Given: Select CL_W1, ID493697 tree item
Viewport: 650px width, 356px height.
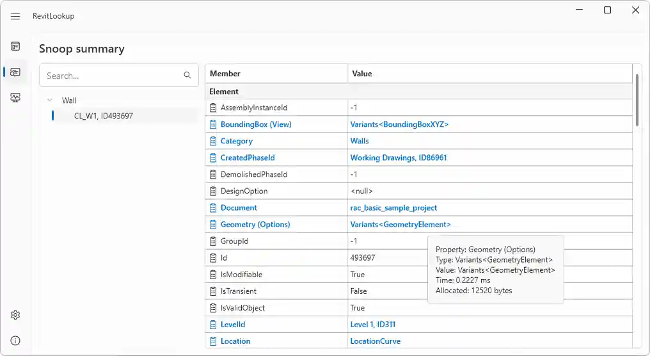Looking at the screenshot, I should click(x=104, y=116).
